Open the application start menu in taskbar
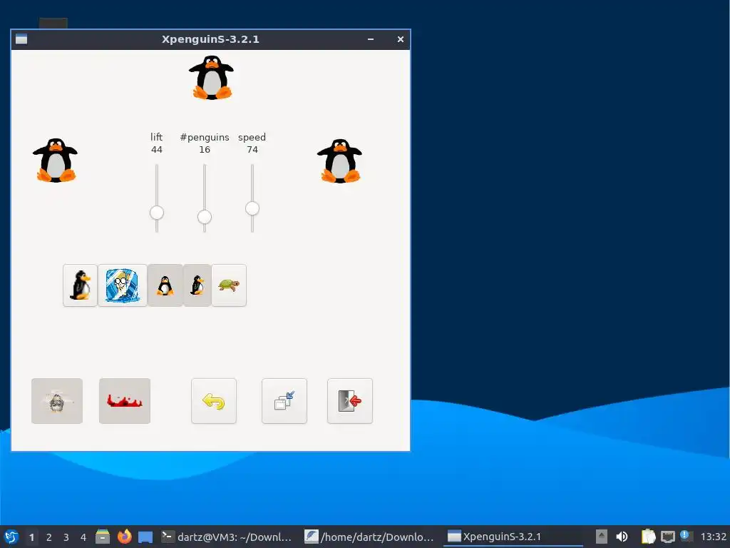 [x=11, y=537]
